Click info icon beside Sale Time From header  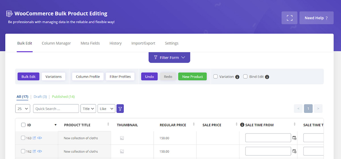coord(242,125)
